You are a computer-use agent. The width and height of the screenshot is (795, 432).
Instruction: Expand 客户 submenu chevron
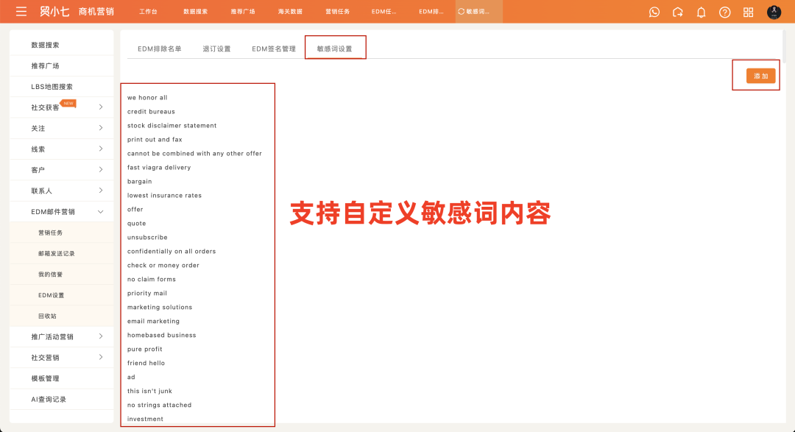click(x=100, y=169)
